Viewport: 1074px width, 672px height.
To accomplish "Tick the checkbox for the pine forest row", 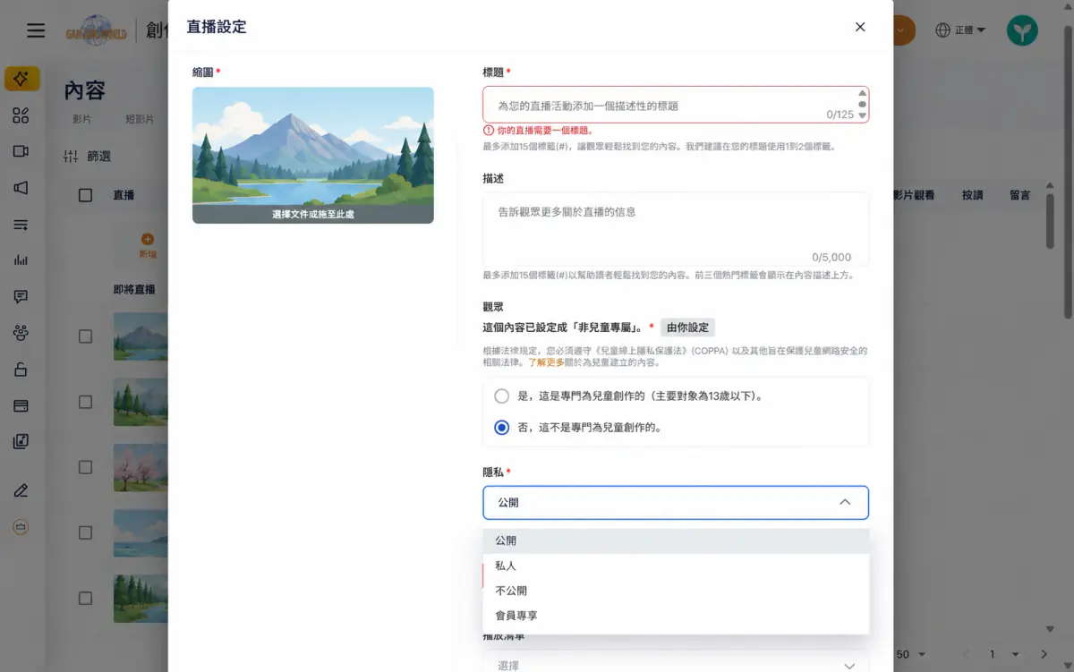I will pyautogui.click(x=86, y=402).
